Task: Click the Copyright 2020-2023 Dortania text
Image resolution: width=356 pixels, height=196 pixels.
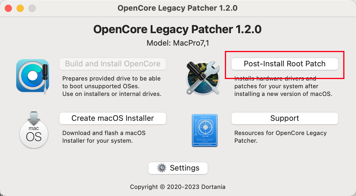Action: [x=178, y=187]
